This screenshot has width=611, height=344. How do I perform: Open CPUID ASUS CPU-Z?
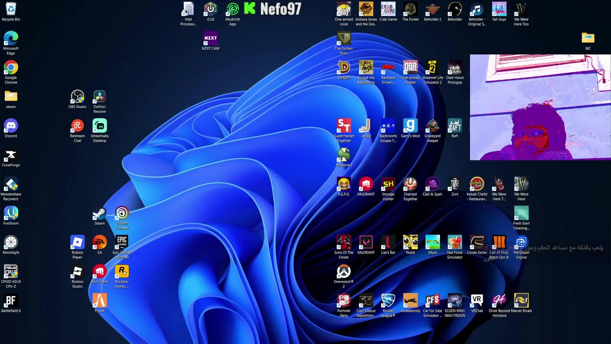[x=11, y=277]
